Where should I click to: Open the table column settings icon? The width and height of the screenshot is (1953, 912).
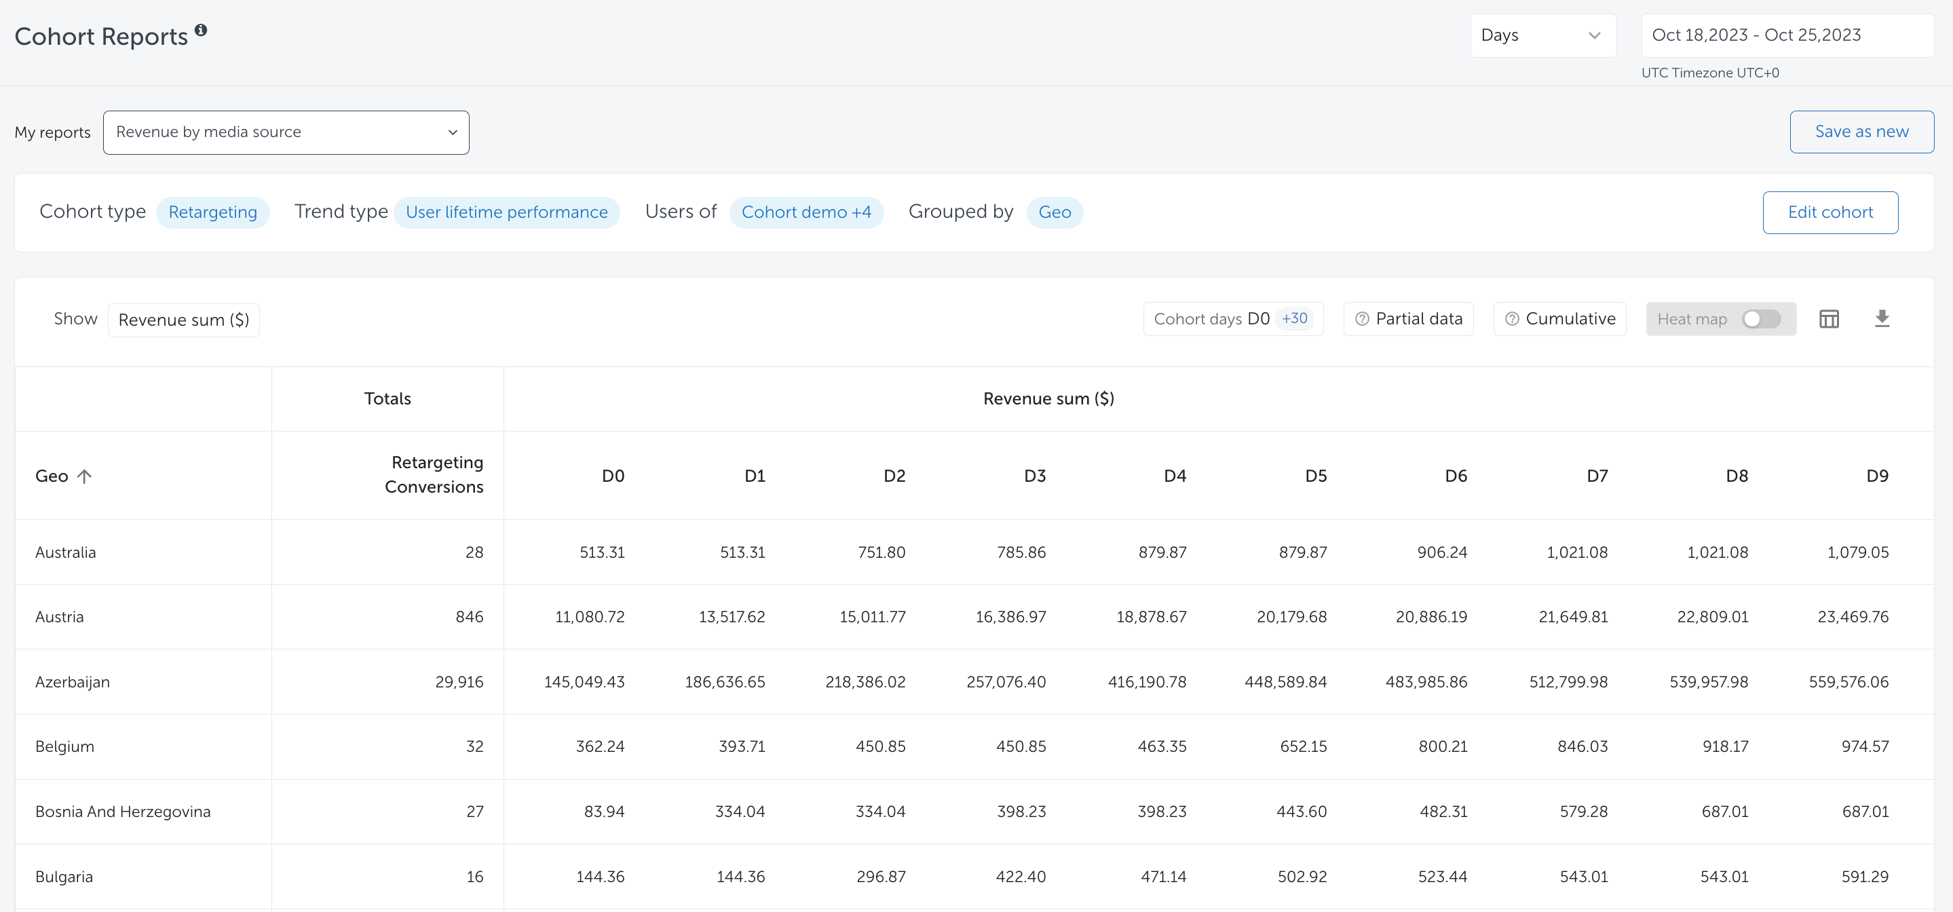pos(1829,319)
